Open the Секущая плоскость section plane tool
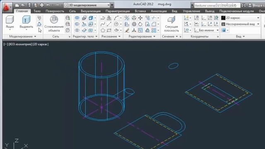This screenshot has height=149, width=265. (171, 24)
